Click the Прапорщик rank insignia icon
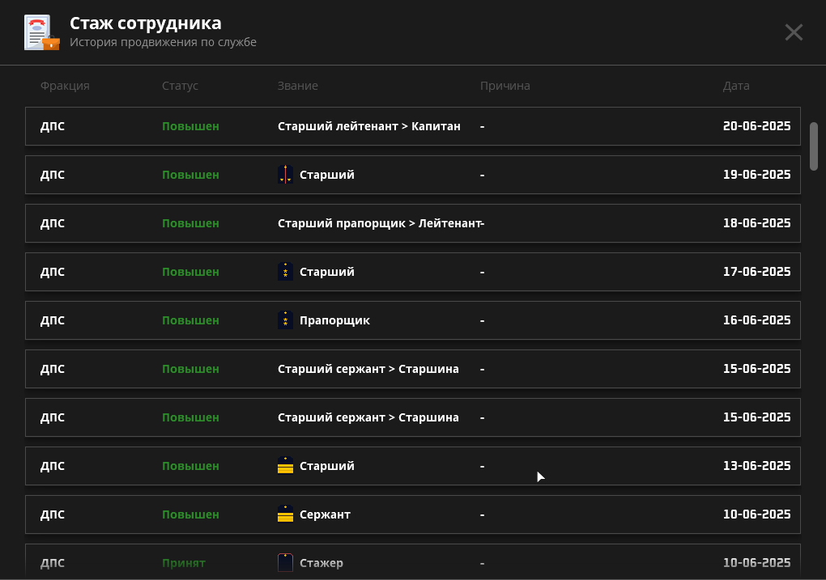 (285, 320)
